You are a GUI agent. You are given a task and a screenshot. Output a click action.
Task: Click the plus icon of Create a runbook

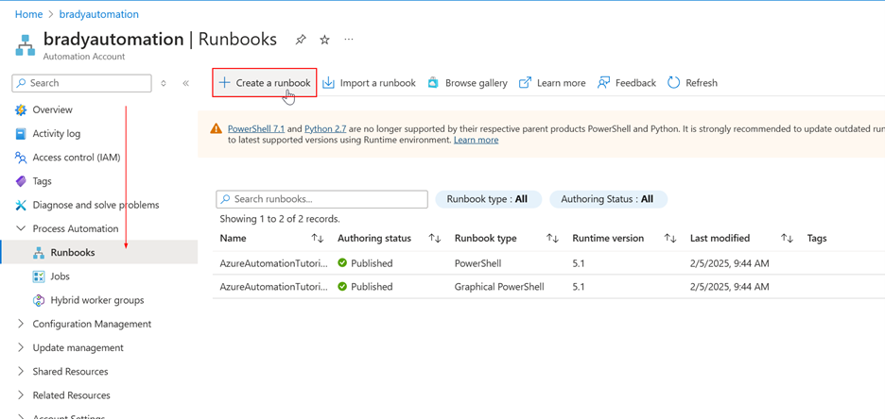tap(224, 83)
